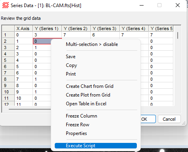Minimize the Series Data window
This screenshot has width=188, height=152.
click(x=142, y=6)
